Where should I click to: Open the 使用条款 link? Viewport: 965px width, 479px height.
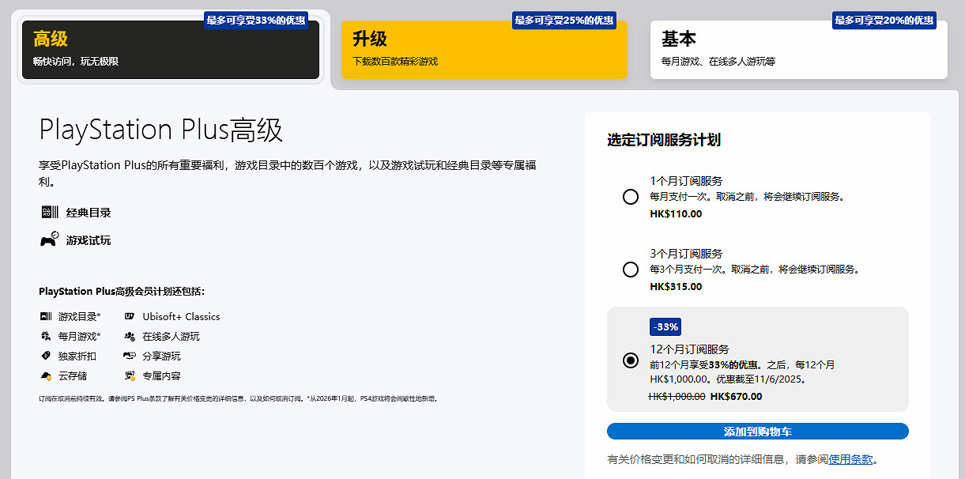click(846, 458)
